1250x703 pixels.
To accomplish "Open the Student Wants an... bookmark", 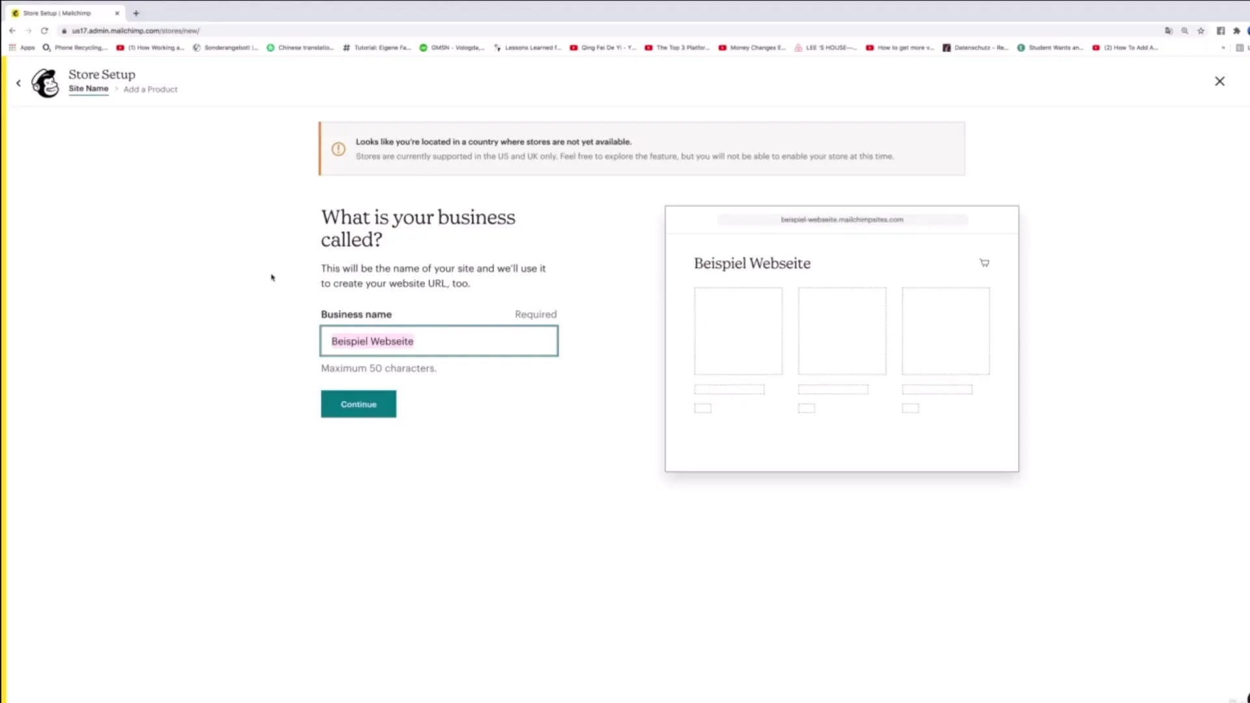I will 1050,48.
